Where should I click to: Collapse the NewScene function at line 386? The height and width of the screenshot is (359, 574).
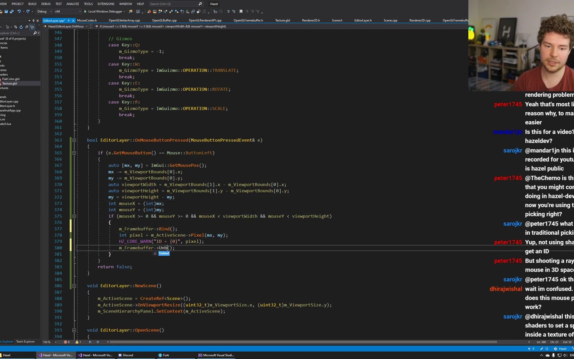[74, 286]
